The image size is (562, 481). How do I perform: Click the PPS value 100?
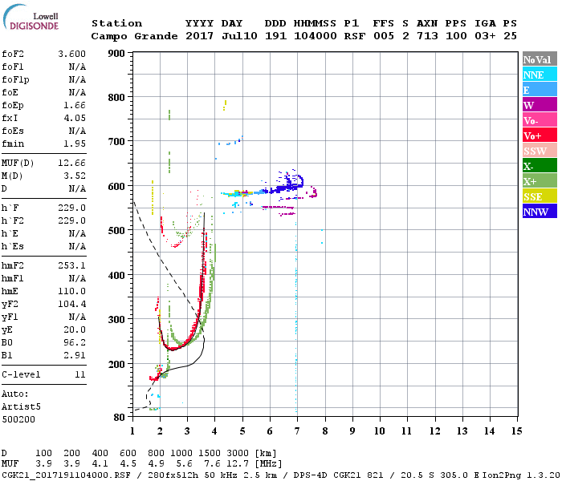coord(456,36)
